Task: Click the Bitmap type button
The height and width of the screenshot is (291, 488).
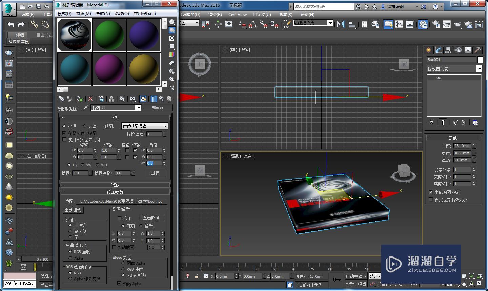Action: [x=157, y=108]
